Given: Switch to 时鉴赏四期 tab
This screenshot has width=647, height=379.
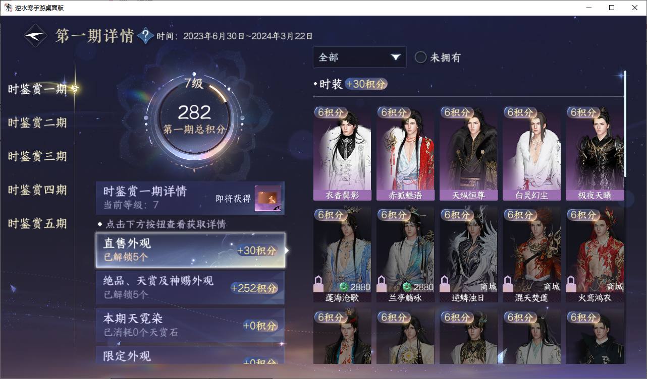Looking at the screenshot, I should click(37, 190).
